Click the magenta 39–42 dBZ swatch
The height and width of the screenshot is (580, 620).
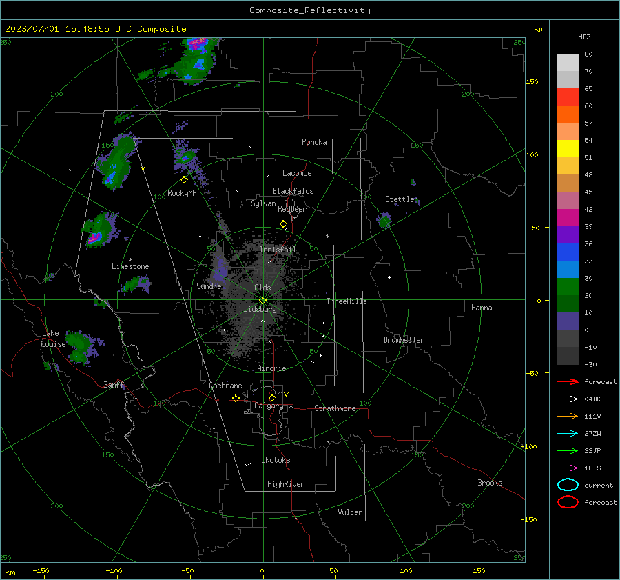point(568,218)
